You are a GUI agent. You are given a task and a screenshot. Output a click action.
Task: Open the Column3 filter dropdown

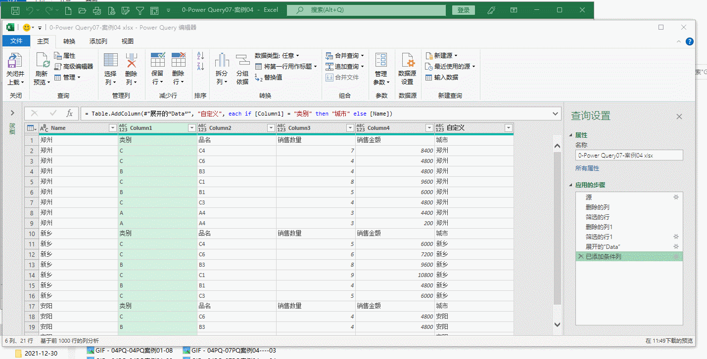pos(350,128)
